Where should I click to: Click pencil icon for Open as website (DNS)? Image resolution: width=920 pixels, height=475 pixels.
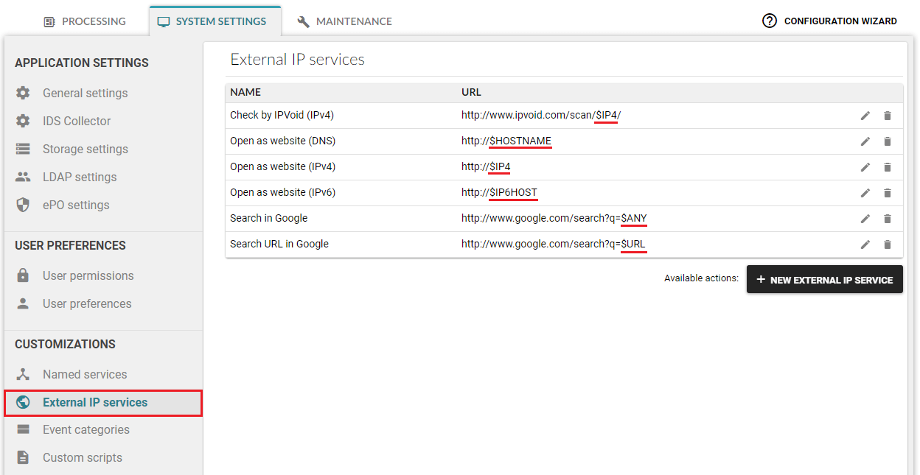[x=865, y=141]
